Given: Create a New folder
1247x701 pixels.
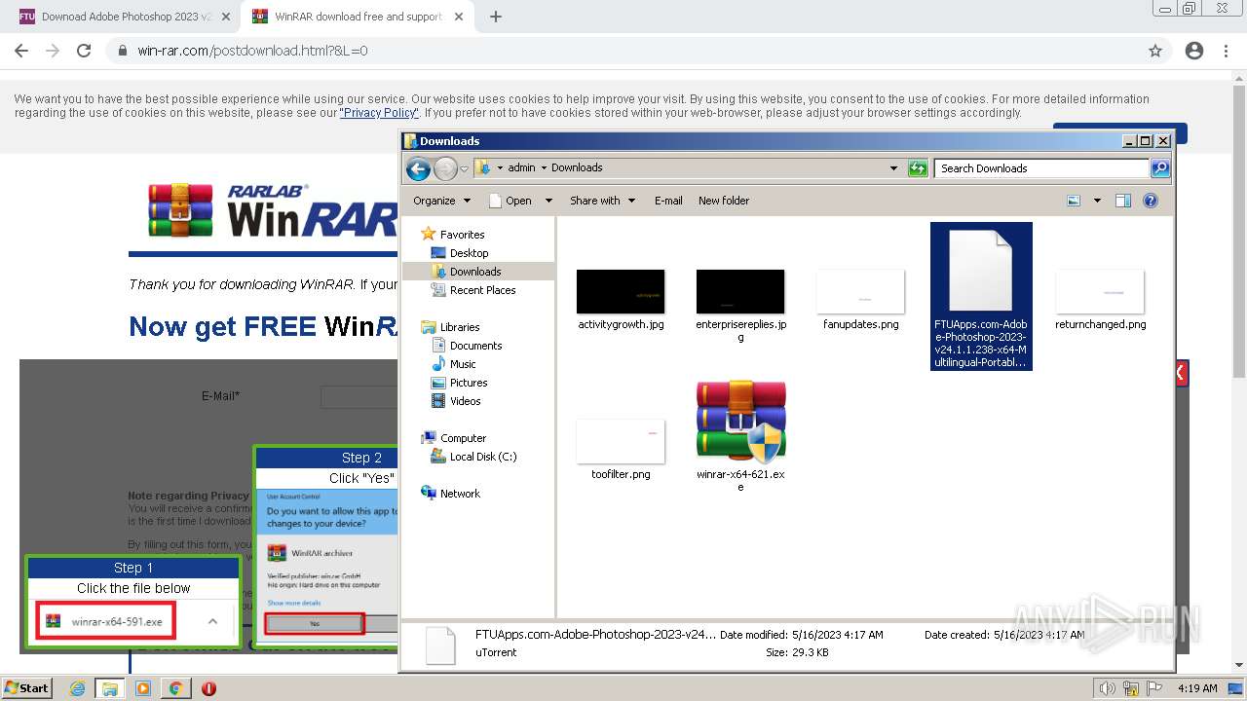Looking at the screenshot, I should click(x=724, y=201).
